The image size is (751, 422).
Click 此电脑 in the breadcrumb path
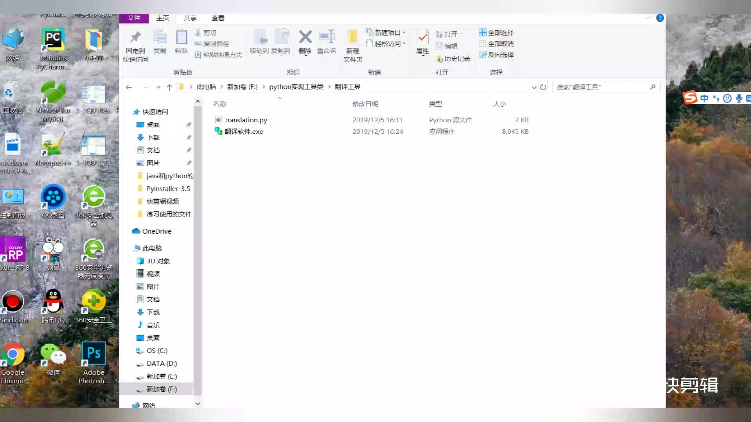tap(206, 87)
